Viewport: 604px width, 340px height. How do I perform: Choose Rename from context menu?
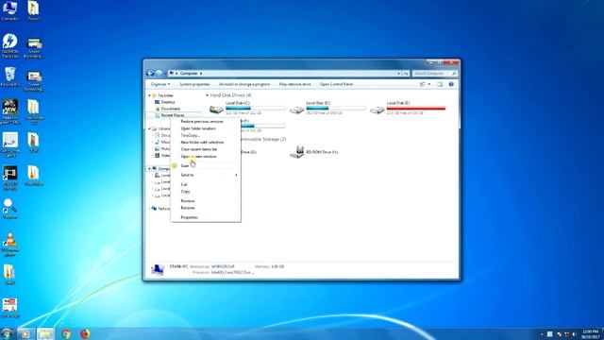[x=206, y=208]
